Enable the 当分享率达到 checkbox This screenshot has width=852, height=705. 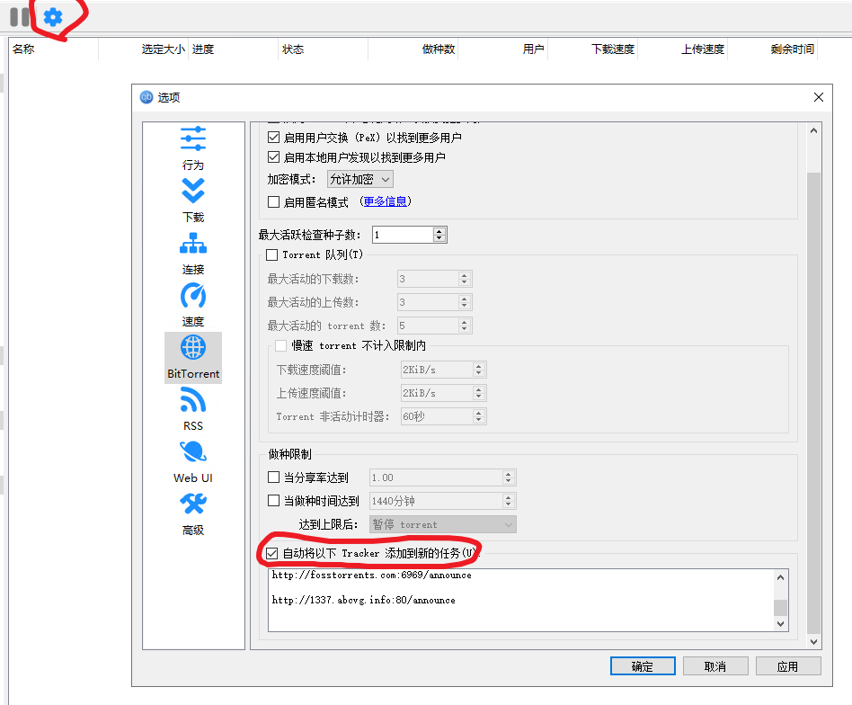coord(274,477)
